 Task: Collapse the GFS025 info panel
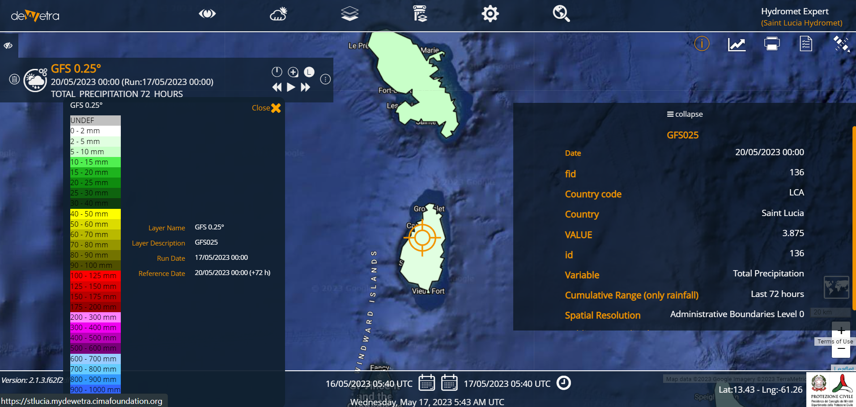pos(685,114)
